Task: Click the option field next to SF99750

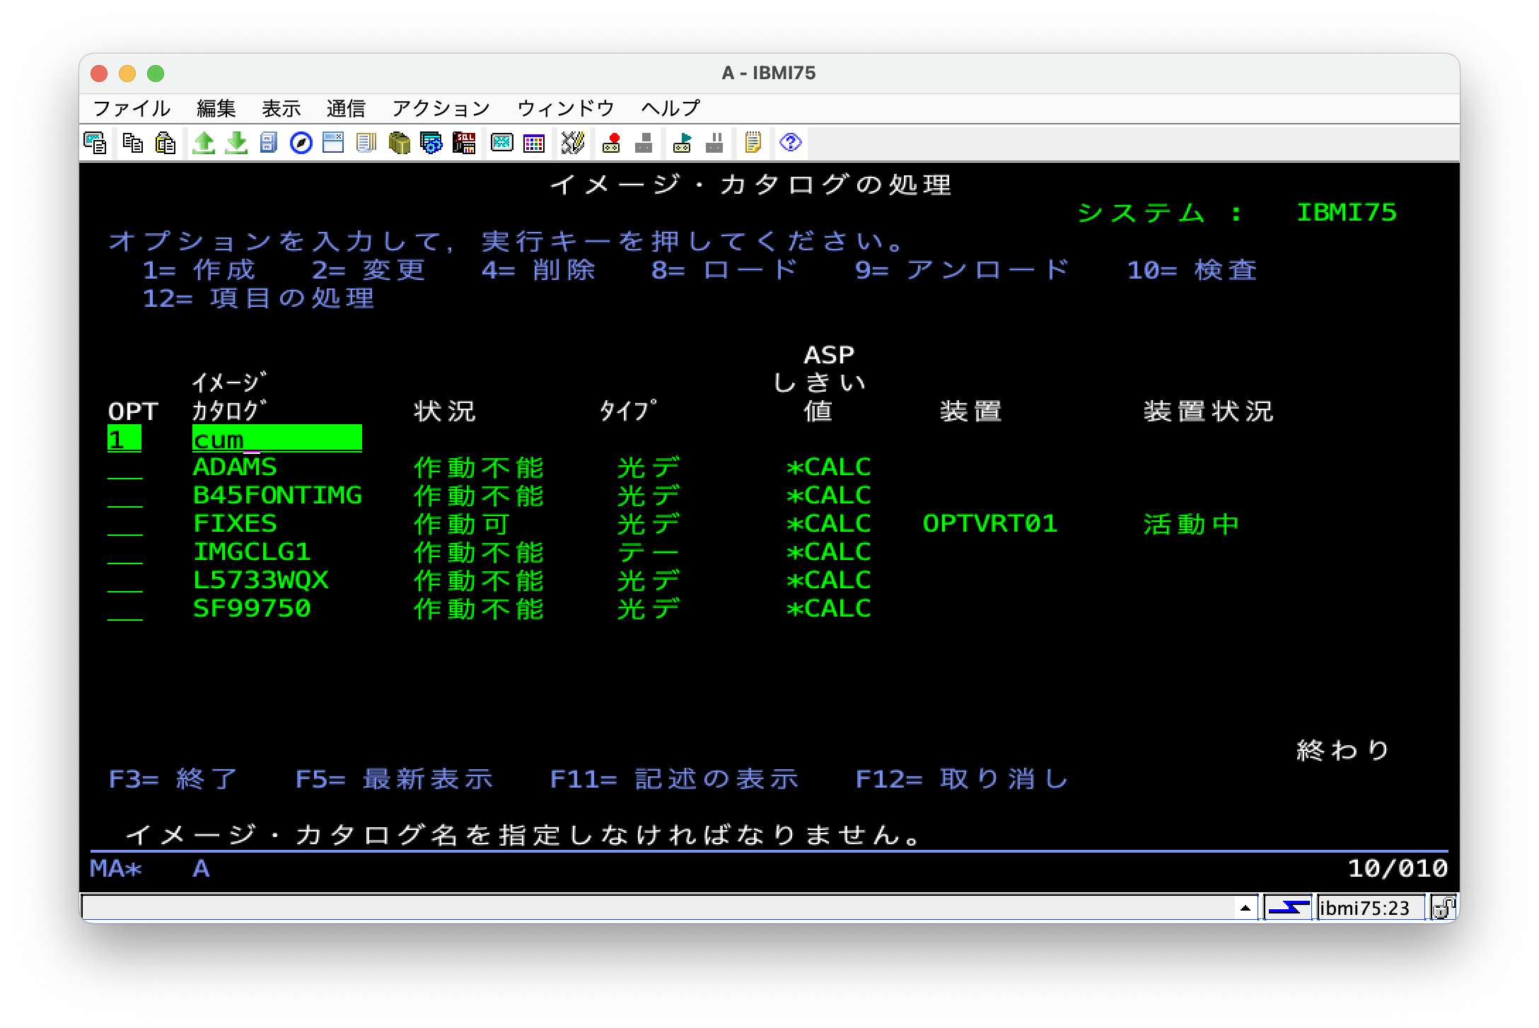Action: pos(125,609)
